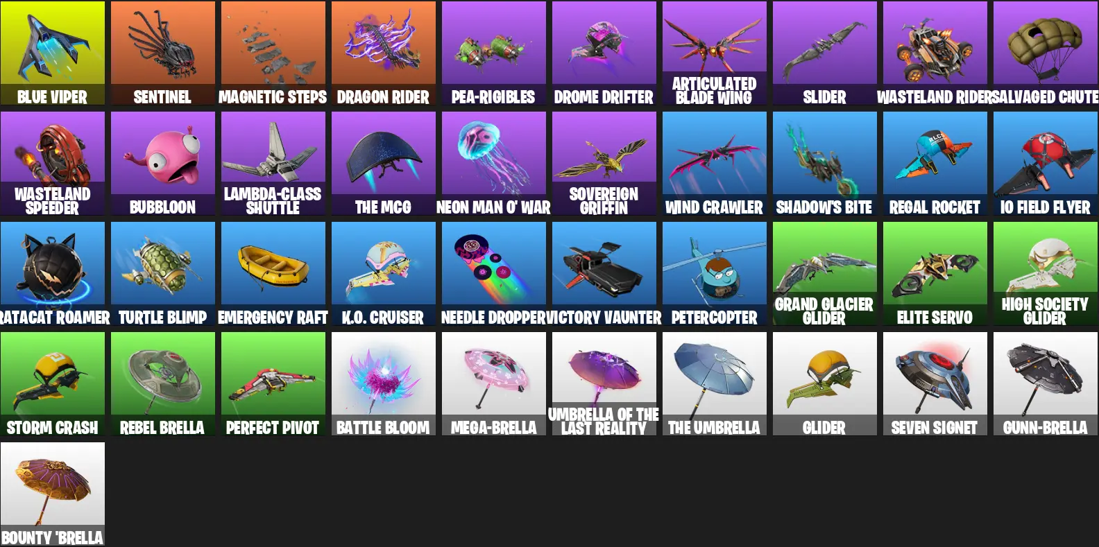Pick the Rebel Brella umbrella
Screen dimensions: 1099x547
(163, 384)
